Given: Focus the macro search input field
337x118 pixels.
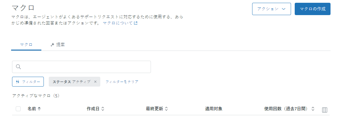Looking at the screenshot, I should [81, 67].
